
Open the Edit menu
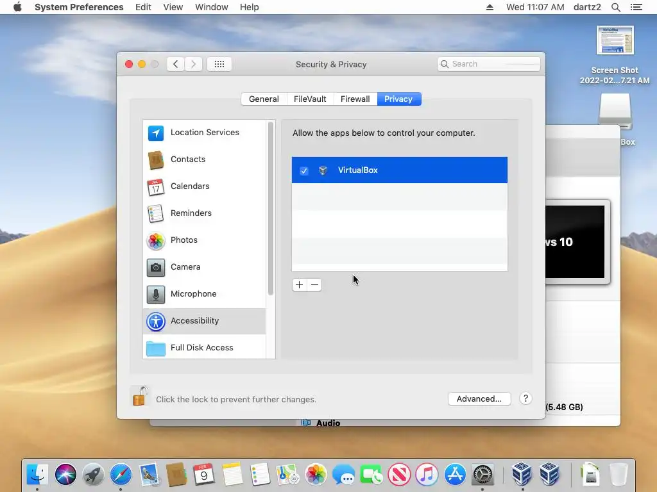click(x=143, y=7)
